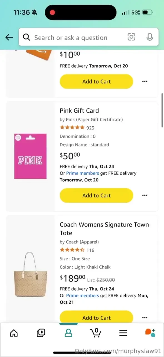Open the three-dot menu for Pink Gift Card
This screenshot has height=357, width=164.
pyautogui.click(x=145, y=195)
